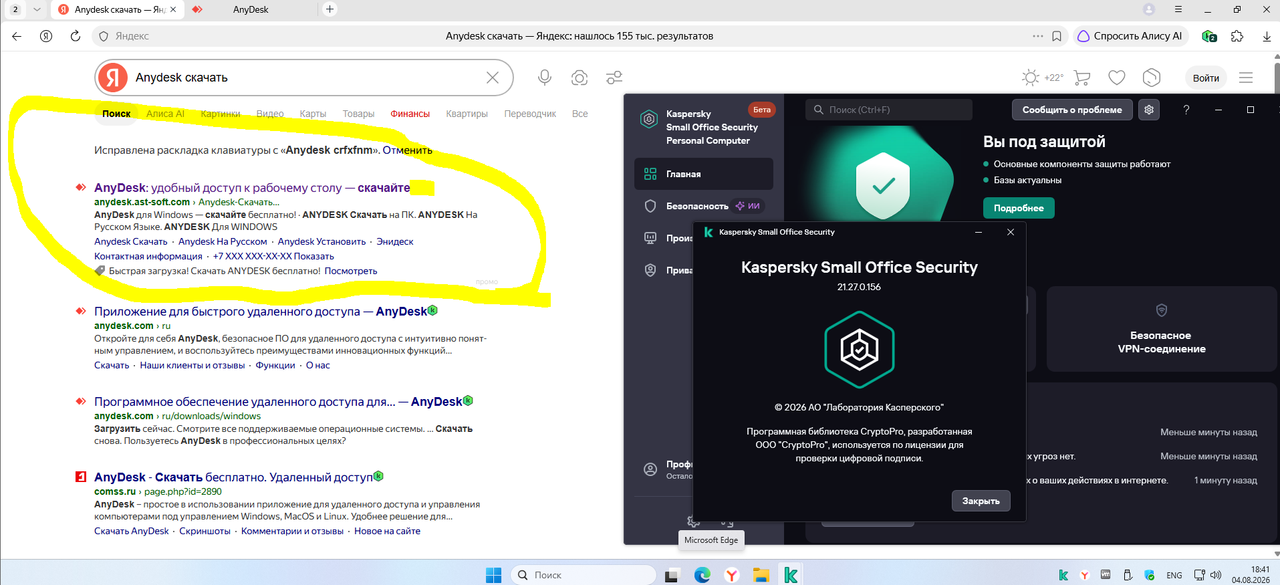Image resolution: width=1280 pixels, height=585 pixels.
Task: Bookmark the page using the address bar bookmark icon
Action: coord(1057,36)
